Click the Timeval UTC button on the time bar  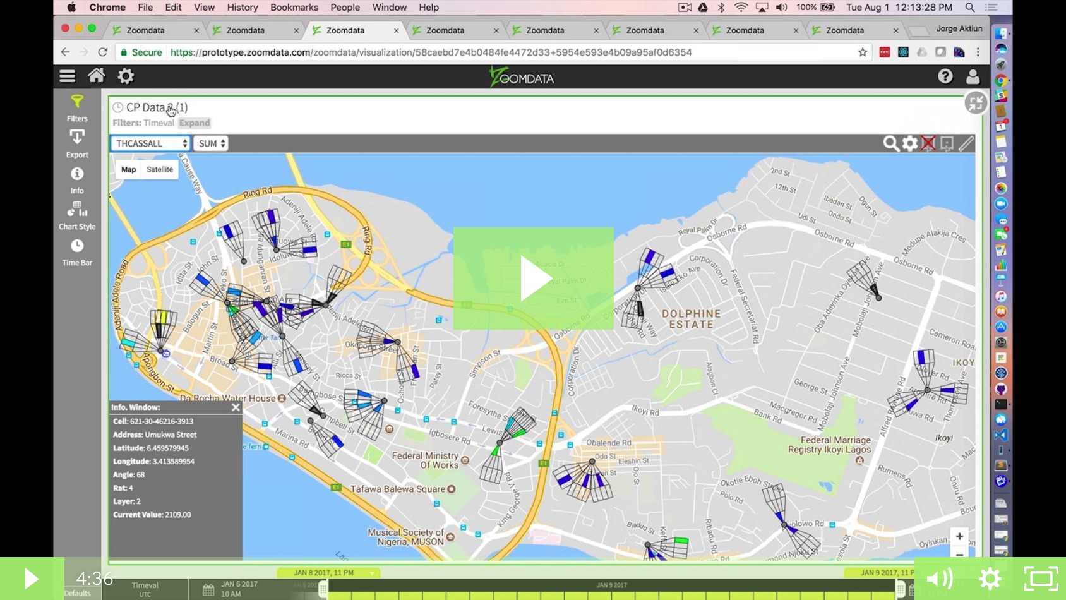tap(145, 589)
